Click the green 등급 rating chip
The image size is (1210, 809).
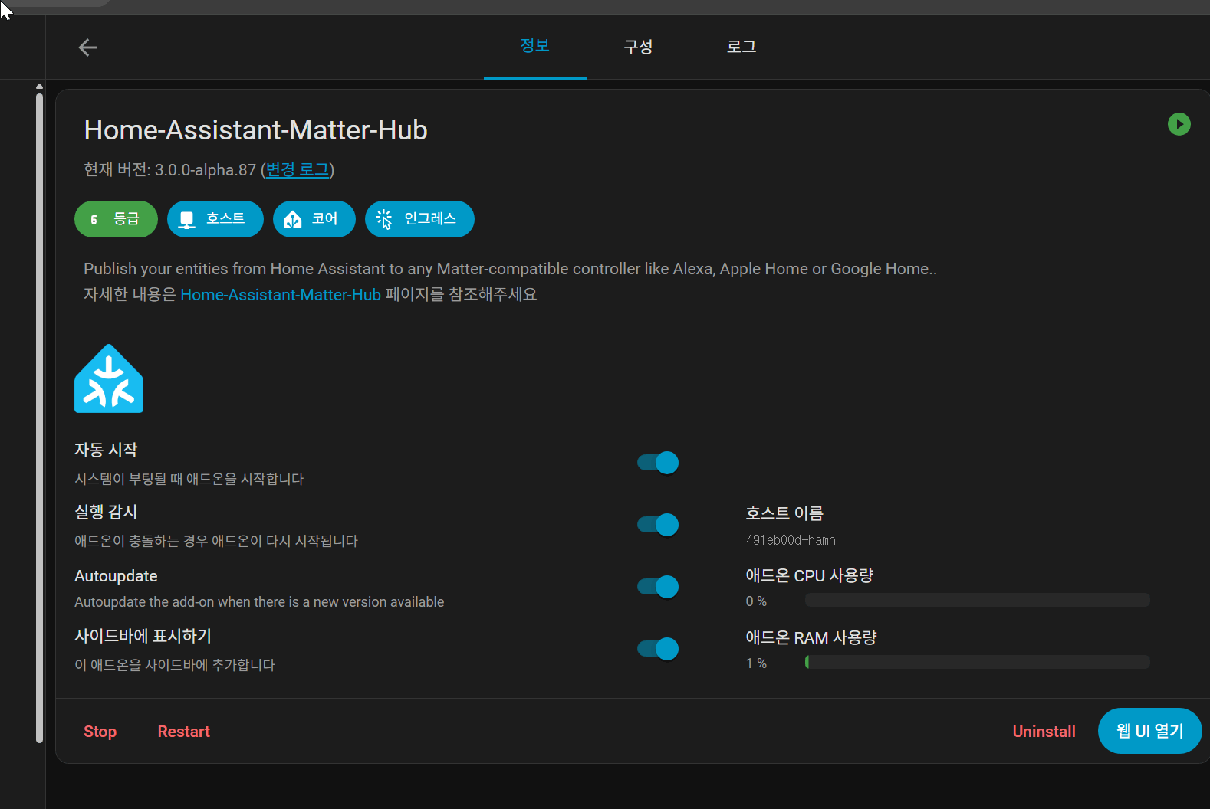tap(116, 219)
